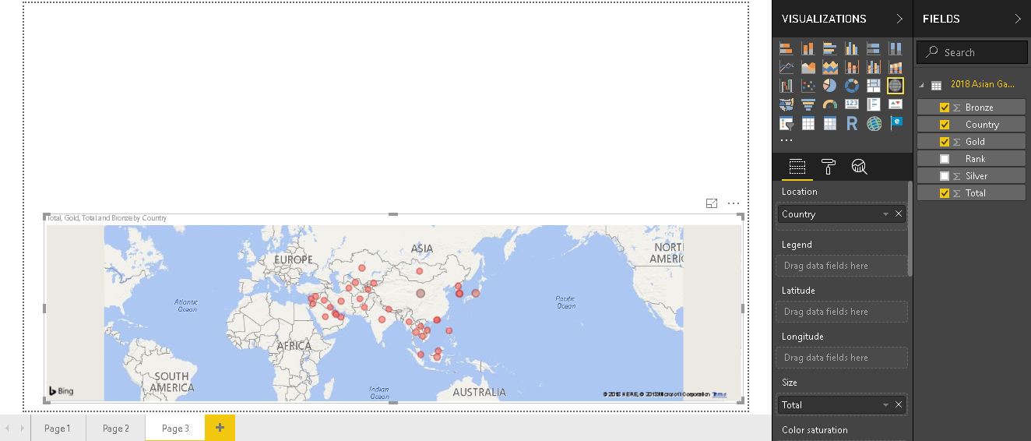Open the Total size field dropdown
The width and height of the screenshot is (1031, 441).
coord(885,405)
